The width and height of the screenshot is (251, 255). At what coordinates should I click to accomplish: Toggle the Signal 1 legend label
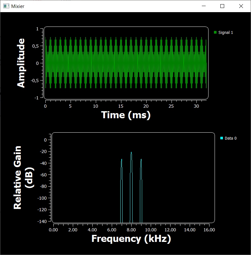(x=225, y=32)
